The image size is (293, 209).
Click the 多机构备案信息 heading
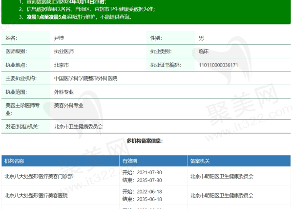[x=145, y=141]
